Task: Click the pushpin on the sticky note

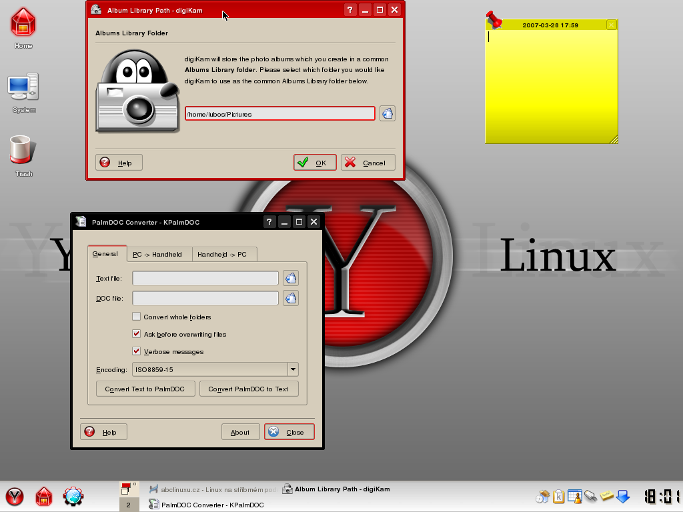Action: coord(494,19)
